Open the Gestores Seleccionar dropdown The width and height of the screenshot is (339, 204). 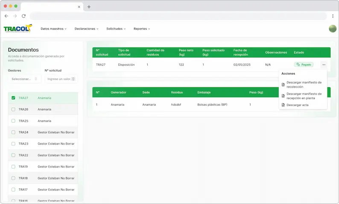25,79
